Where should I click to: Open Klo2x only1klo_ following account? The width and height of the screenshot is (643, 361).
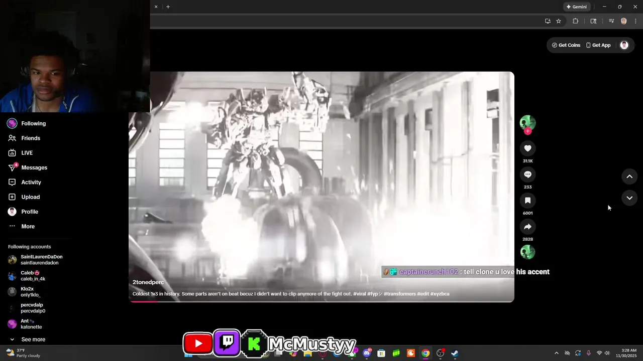[x=24, y=292]
